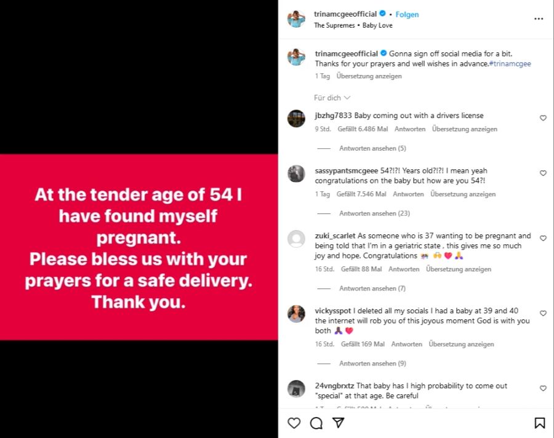
Task: Open jbzhg7833 profile picture
Action: pyautogui.click(x=296, y=118)
